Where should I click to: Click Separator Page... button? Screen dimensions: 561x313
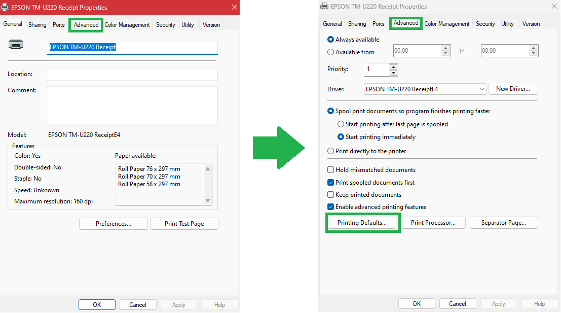click(x=504, y=223)
